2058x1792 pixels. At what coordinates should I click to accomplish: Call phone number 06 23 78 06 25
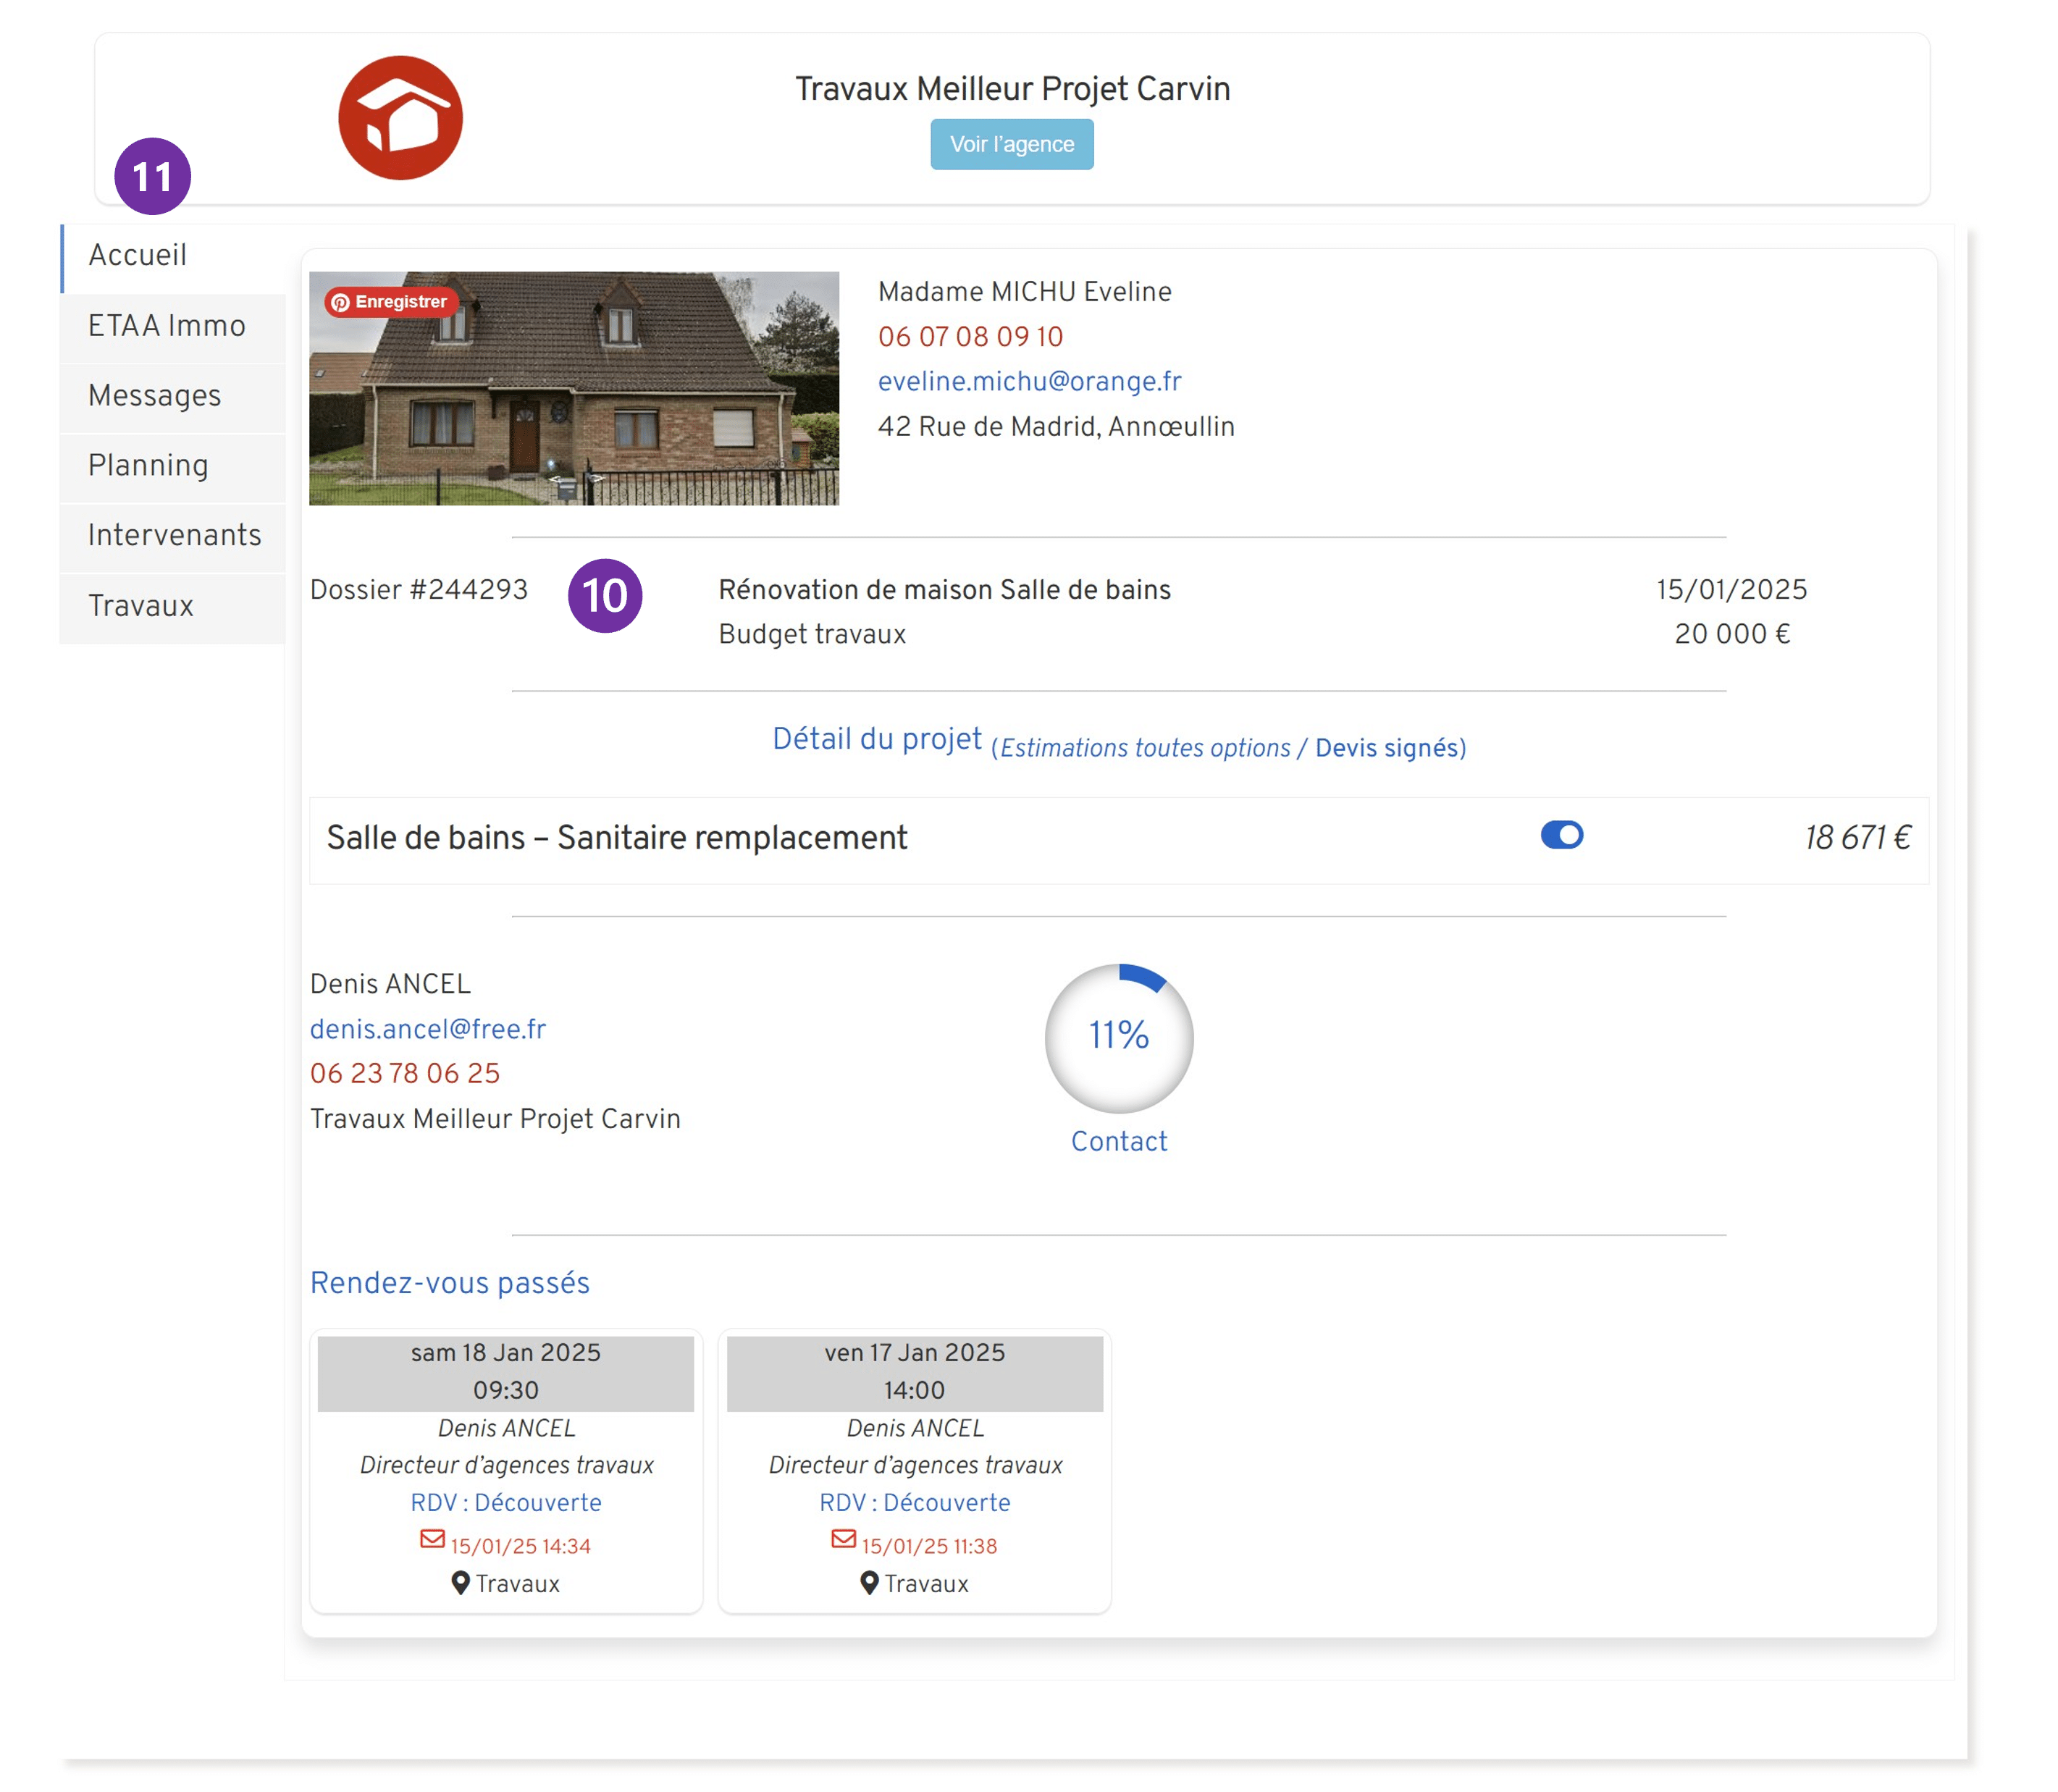coord(404,1073)
